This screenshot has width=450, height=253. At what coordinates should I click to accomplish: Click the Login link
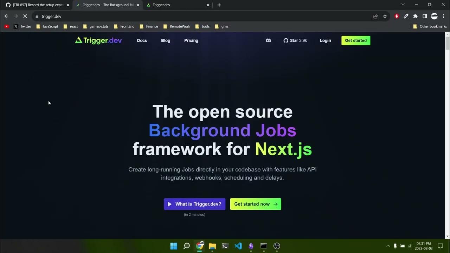point(325,40)
